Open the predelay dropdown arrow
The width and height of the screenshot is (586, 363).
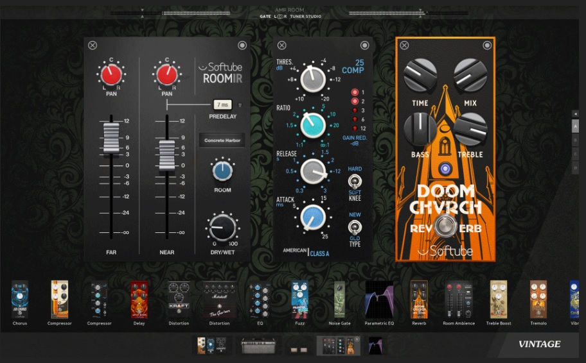[240, 105]
